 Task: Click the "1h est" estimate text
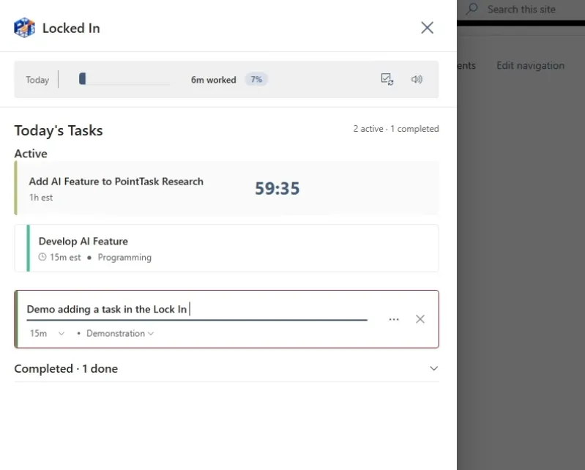pyautogui.click(x=41, y=198)
